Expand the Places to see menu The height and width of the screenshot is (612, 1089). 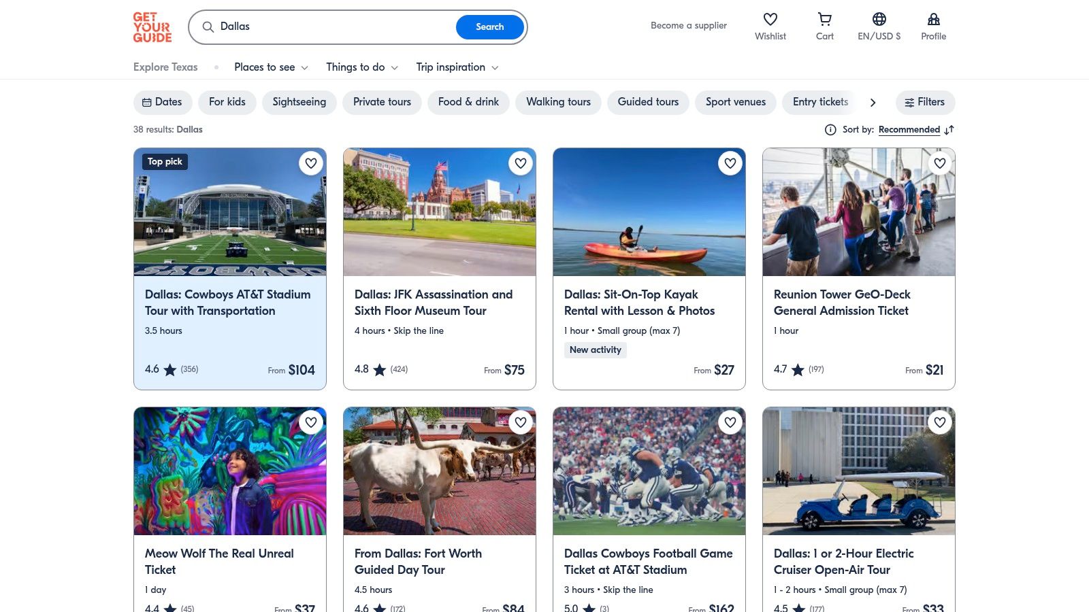pyautogui.click(x=270, y=67)
